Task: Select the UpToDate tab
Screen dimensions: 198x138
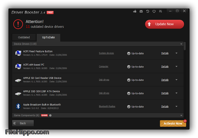Action: point(49,38)
